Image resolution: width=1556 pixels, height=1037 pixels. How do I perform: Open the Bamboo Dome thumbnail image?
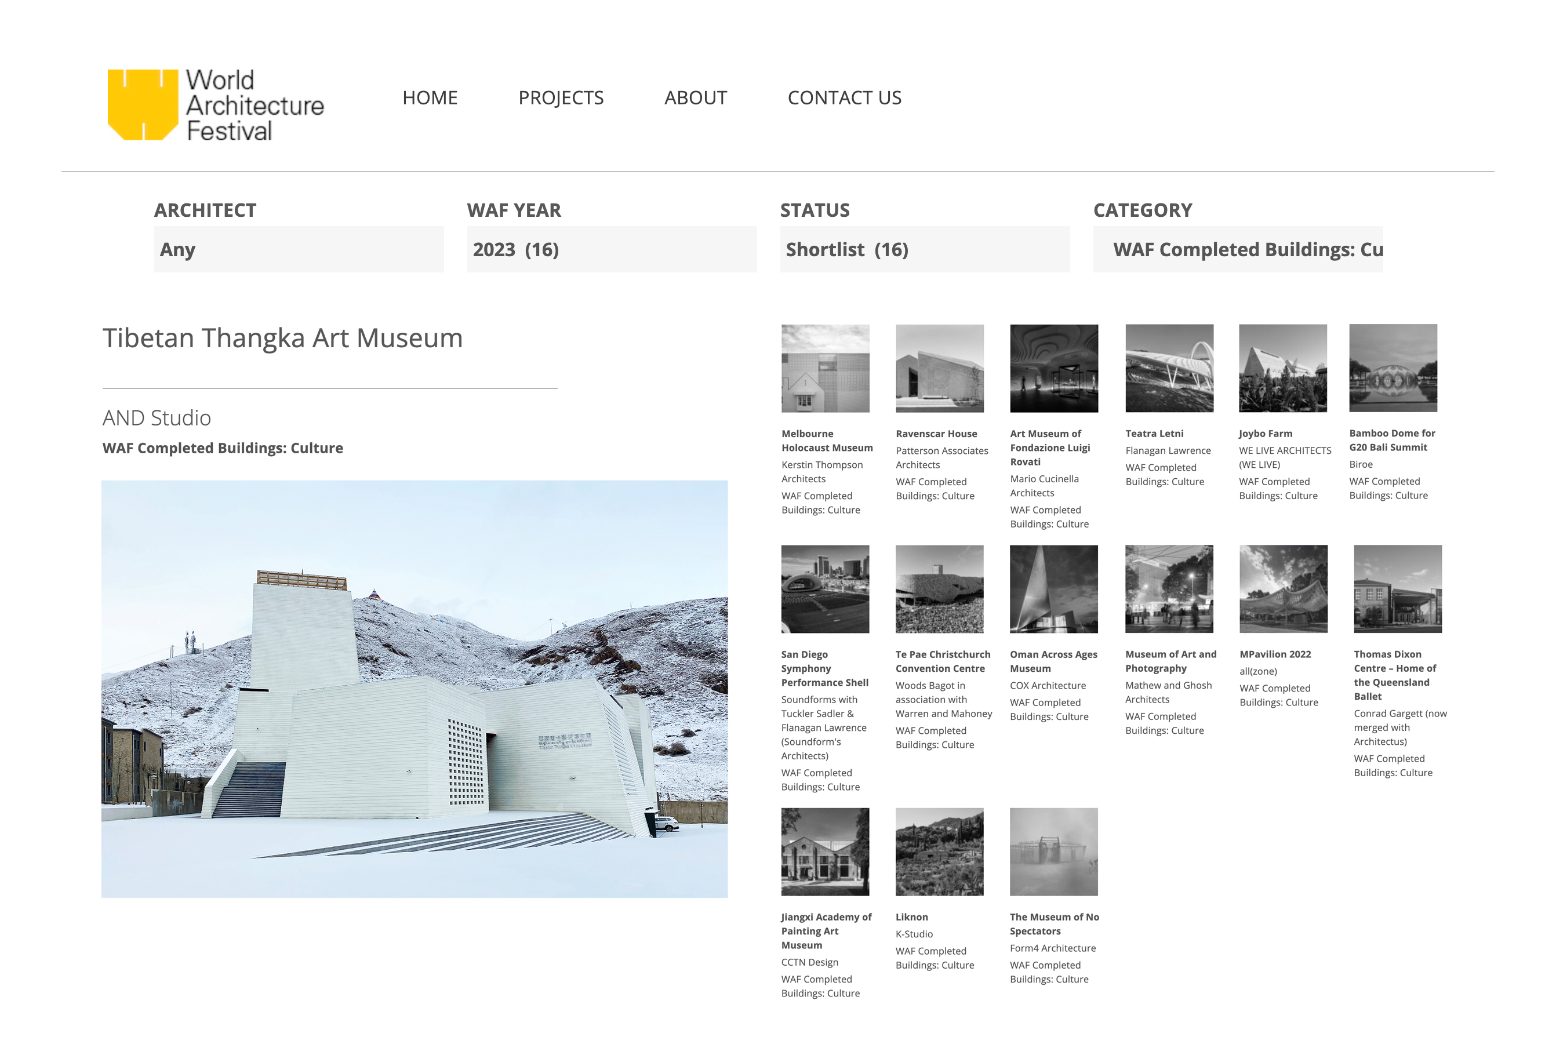click(x=1393, y=369)
